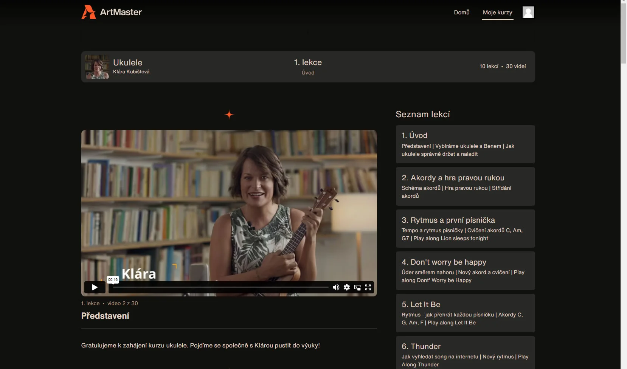Open lesson 2. Akordy a hra pravou rukou
Screen dimensions: 627x369
[465, 186]
